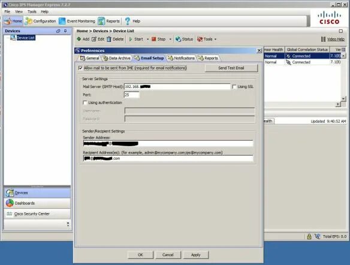Click the Recipient Address field
350x265 pixels.
coord(168,159)
